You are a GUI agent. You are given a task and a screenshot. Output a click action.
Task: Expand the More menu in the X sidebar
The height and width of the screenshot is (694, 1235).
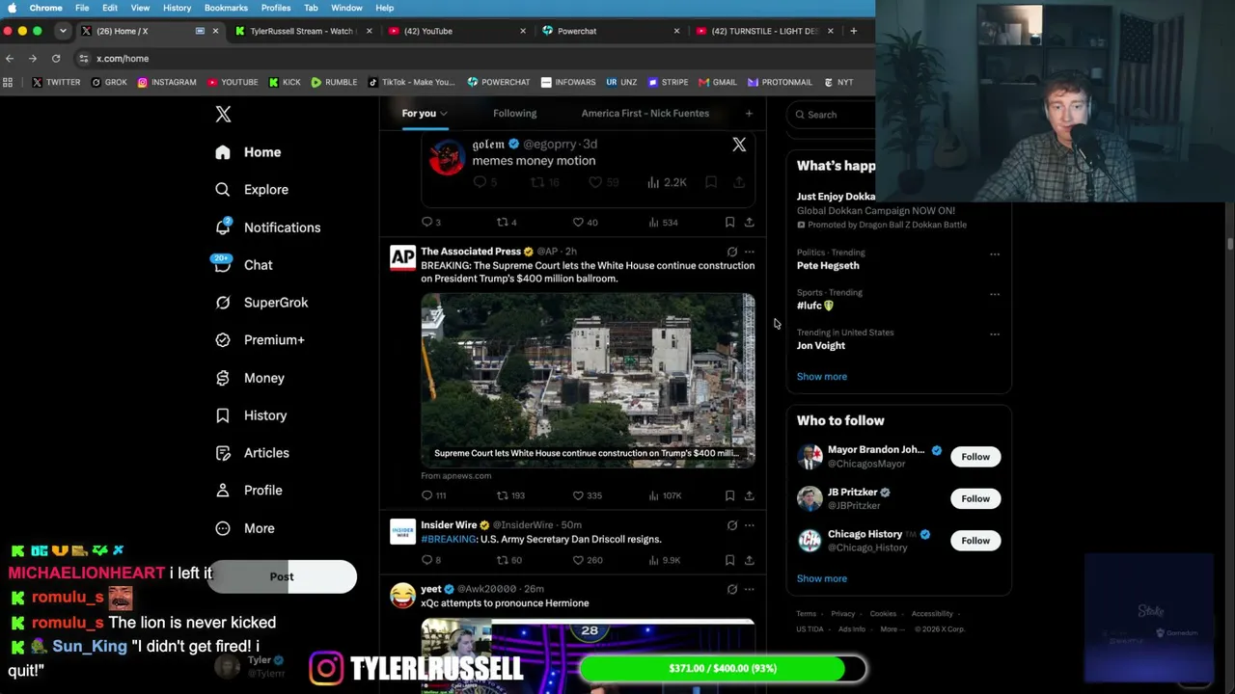pos(245,528)
